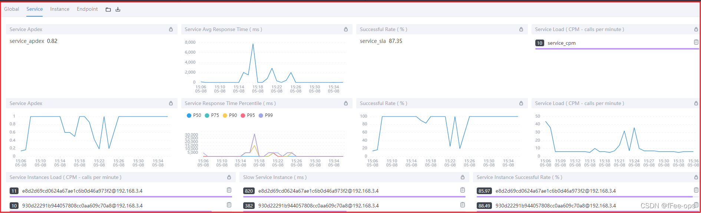The height and width of the screenshot is (213, 701).
Task: Click lock icon on Instance Successful Rate panel
Action: click(x=696, y=177)
